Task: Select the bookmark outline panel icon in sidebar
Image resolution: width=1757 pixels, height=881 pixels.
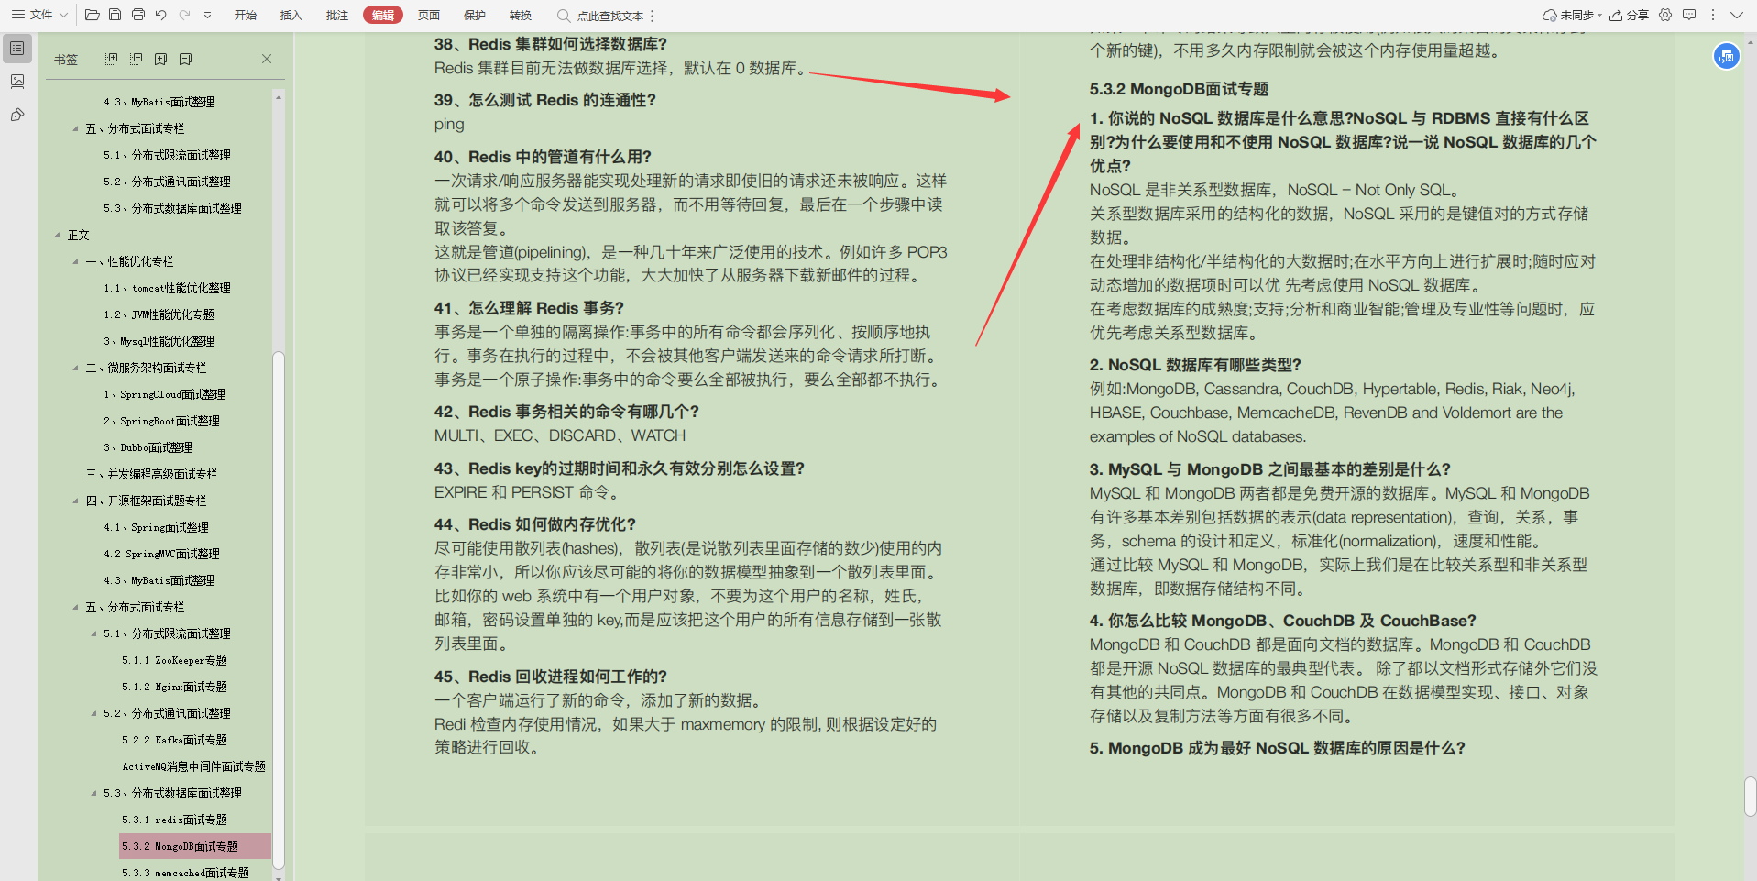Action: click(17, 48)
